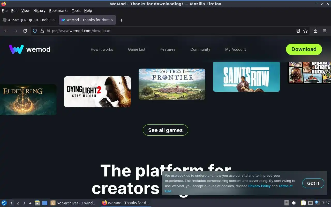This screenshot has width=331, height=207.
Task: Bookmark this page with the star icon
Action: point(305,31)
